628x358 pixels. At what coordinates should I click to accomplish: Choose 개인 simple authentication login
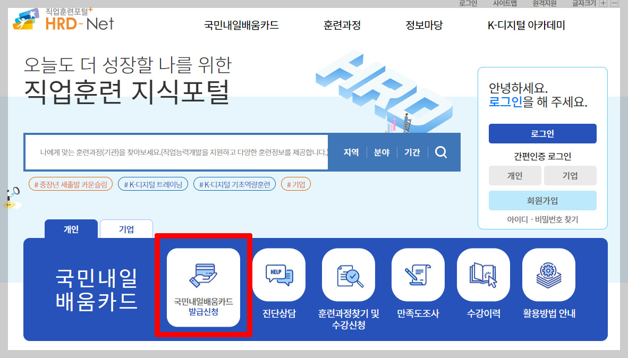point(515,175)
